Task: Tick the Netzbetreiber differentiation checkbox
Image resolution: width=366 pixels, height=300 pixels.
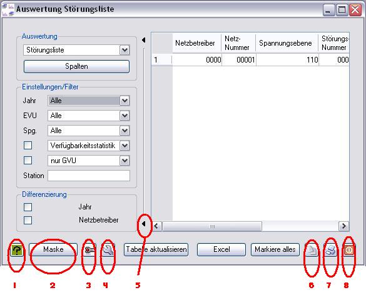Action: [x=28, y=220]
